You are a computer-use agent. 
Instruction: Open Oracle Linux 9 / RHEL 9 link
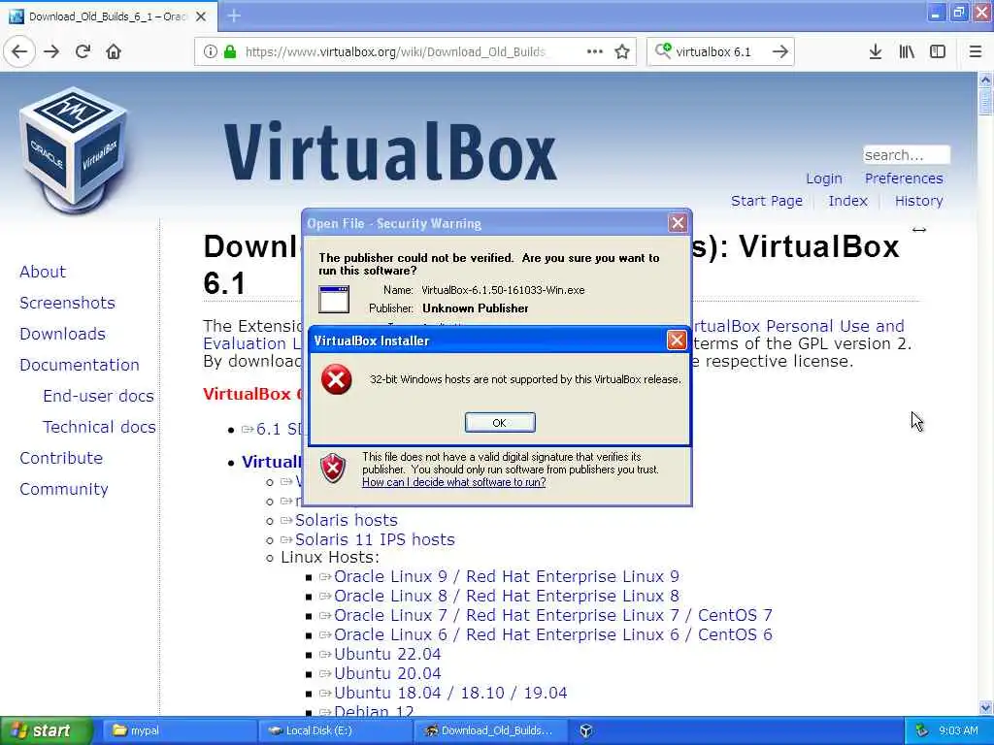point(507,576)
